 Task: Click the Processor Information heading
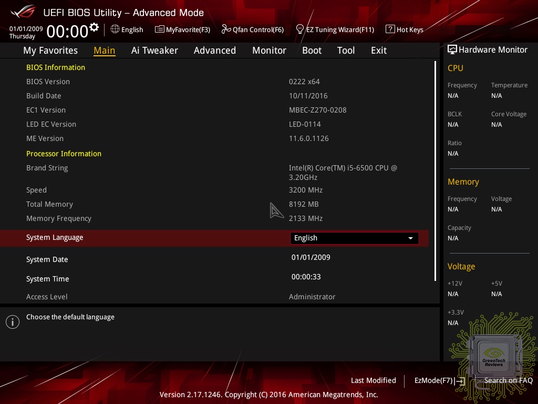pyautogui.click(x=64, y=154)
